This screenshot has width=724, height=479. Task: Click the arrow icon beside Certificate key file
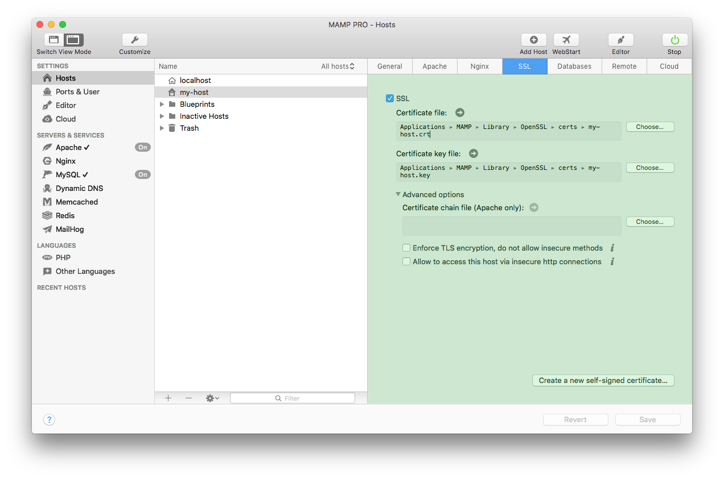tap(474, 153)
